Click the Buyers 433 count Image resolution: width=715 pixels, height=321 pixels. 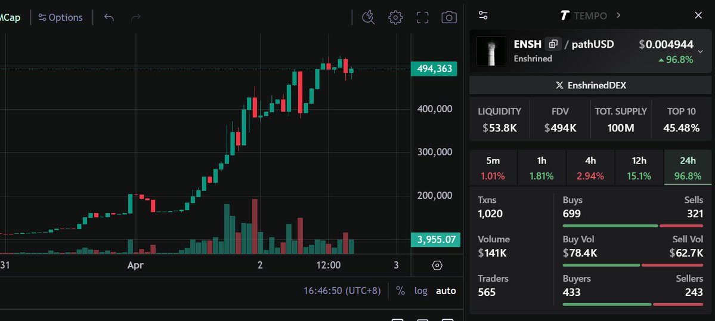(x=572, y=292)
